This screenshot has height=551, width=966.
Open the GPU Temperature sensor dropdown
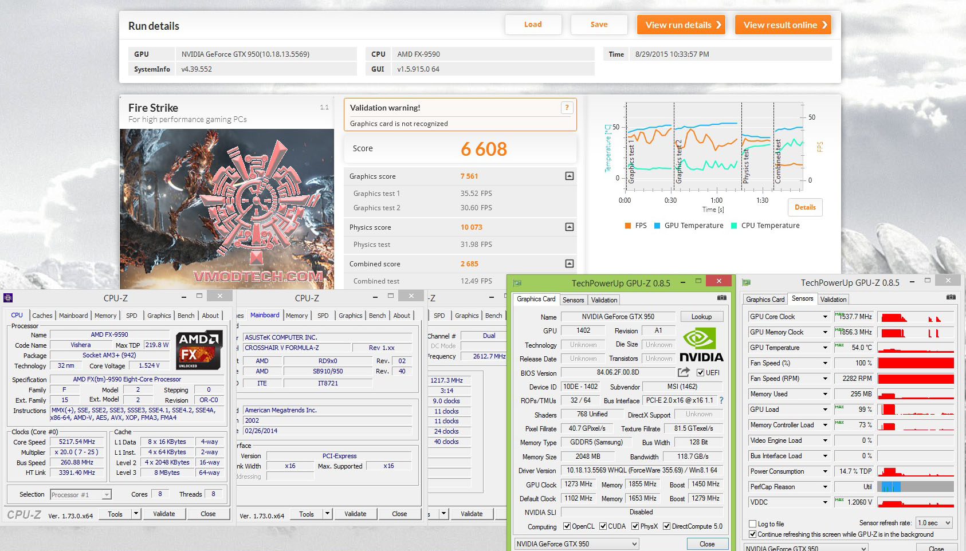tap(825, 348)
